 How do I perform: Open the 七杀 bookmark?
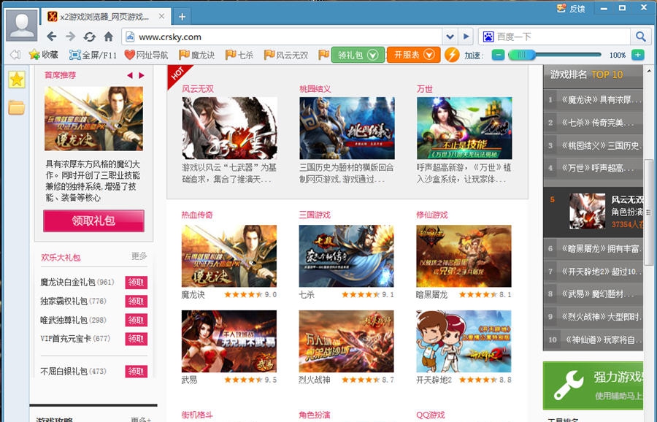tap(239, 55)
